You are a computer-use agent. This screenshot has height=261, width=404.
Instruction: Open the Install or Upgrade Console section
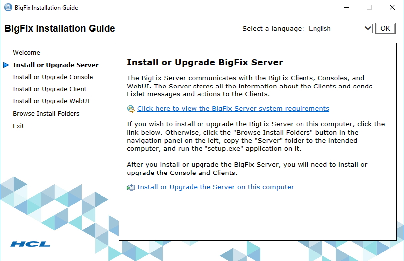pos(53,77)
